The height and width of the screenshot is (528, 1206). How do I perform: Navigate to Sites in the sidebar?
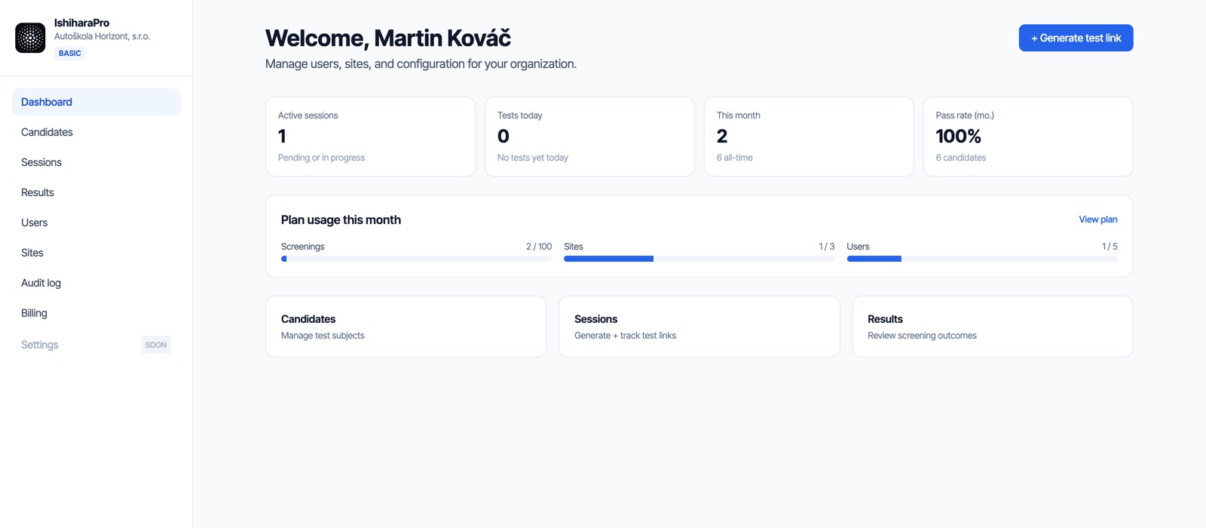tap(96, 253)
